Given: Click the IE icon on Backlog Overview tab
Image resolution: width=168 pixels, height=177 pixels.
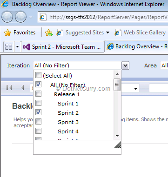Looking at the screenshot, I should 110,46.
